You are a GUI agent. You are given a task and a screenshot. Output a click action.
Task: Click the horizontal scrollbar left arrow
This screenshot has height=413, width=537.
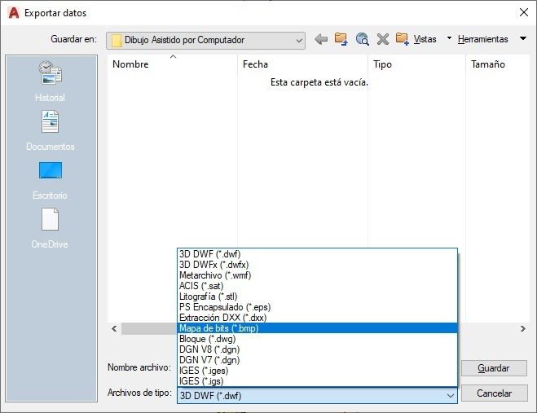114,329
